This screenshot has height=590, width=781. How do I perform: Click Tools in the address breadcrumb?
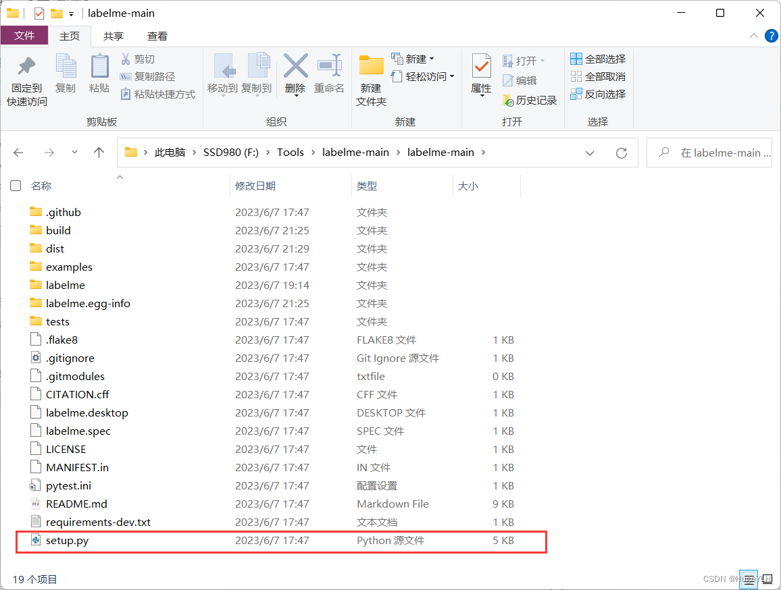coord(291,153)
